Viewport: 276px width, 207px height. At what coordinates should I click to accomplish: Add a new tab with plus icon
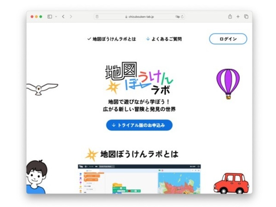[x=238, y=16]
